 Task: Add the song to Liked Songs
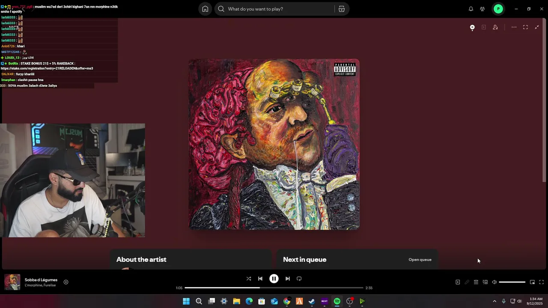[x=66, y=282]
